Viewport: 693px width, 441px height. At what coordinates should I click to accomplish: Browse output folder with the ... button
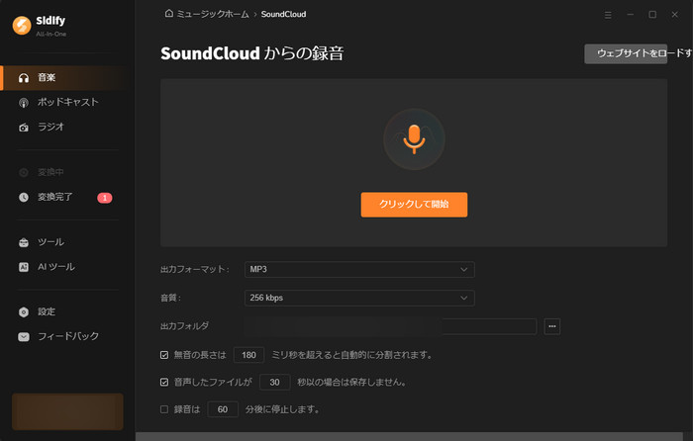tap(552, 326)
